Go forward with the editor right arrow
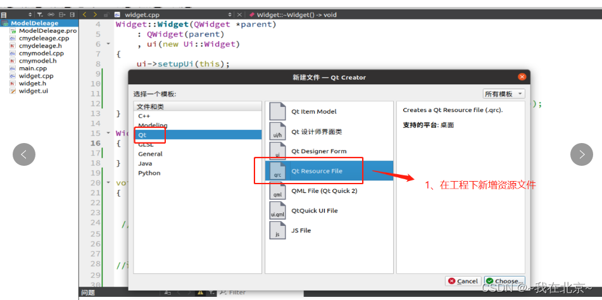Screen dimensions: 602x300 (95, 15)
